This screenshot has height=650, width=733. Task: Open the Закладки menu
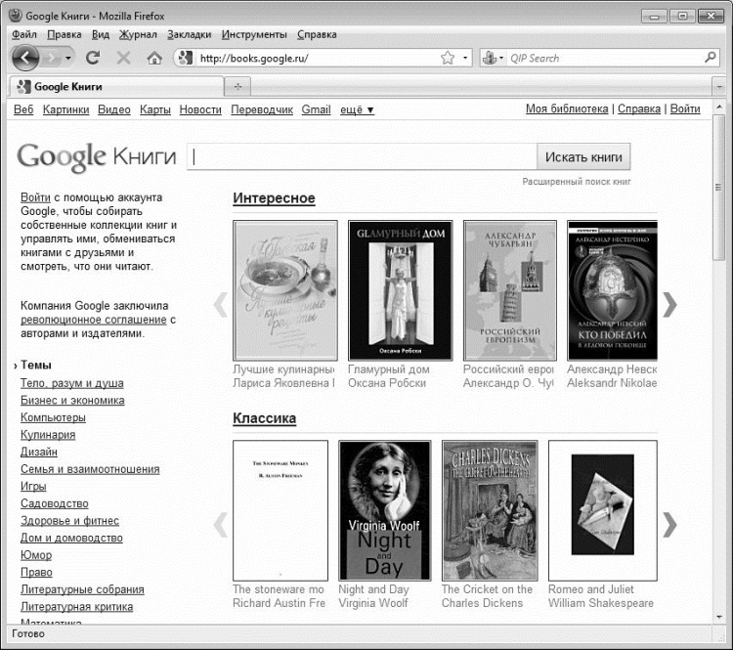(189, 34)
